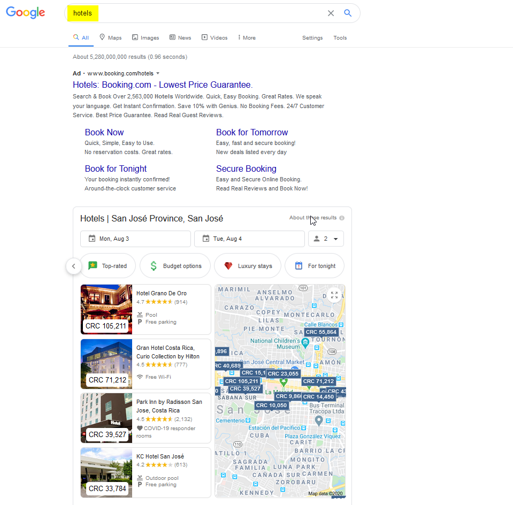
Task: Click the left chevron to scroll filters back
Action: tap(74, 266)
